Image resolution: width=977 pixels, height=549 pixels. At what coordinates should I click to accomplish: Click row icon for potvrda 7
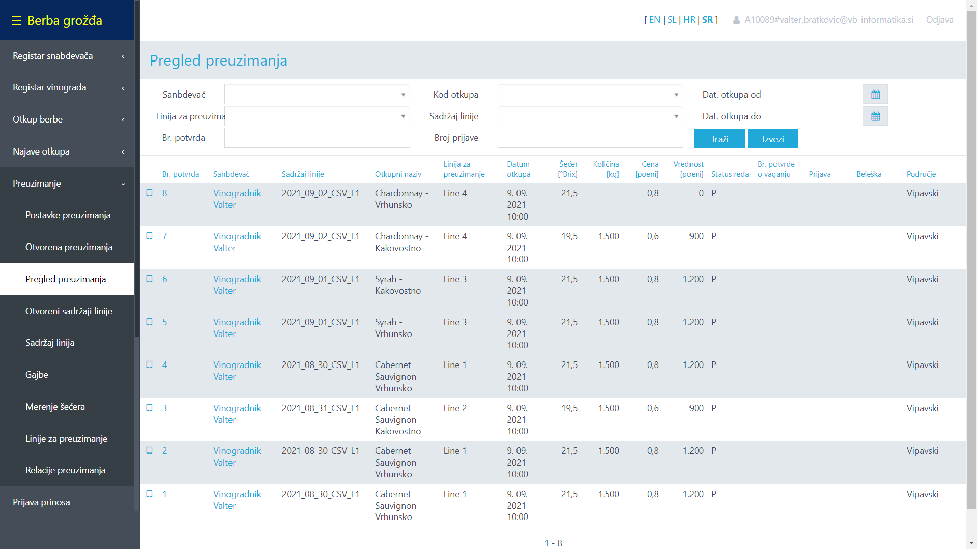click(150, 236)
